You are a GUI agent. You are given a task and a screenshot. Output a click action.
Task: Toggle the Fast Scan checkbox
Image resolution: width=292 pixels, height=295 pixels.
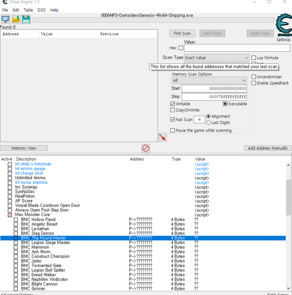[x=172, y=119]
